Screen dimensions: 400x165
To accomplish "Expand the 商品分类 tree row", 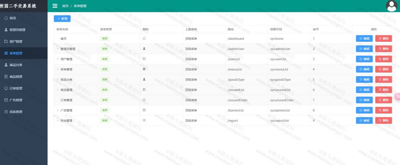I will coord(57,80).
